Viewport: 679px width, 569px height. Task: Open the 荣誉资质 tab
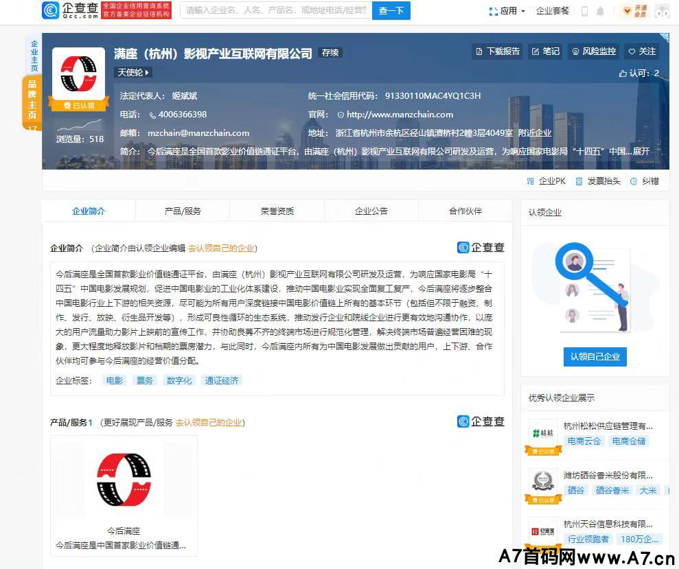point(277,211)
